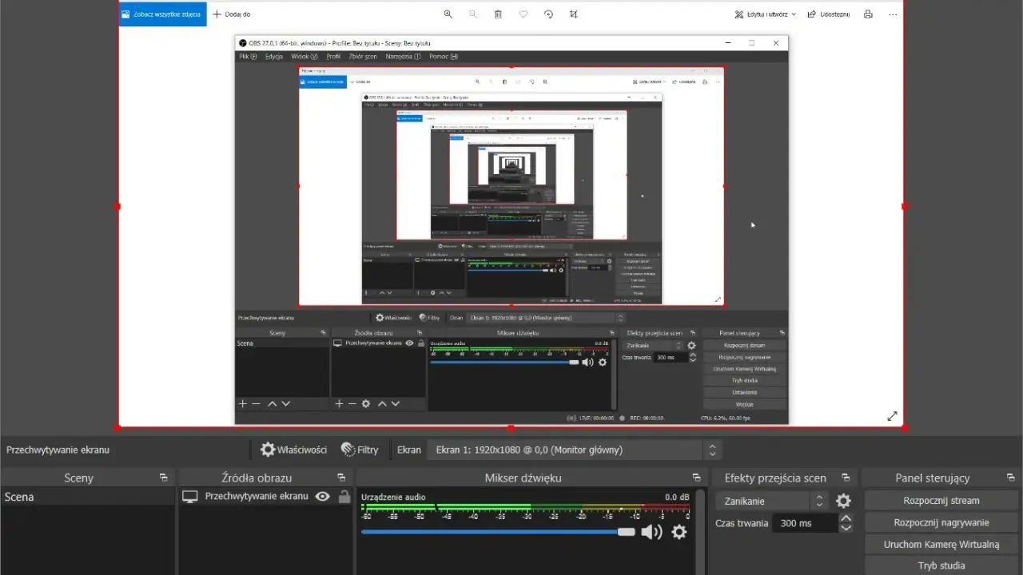Viewport: 1023px width, 575px height.
Task: Move source up in previewed OBS Źródła obrazu
Action: point(382,404)
